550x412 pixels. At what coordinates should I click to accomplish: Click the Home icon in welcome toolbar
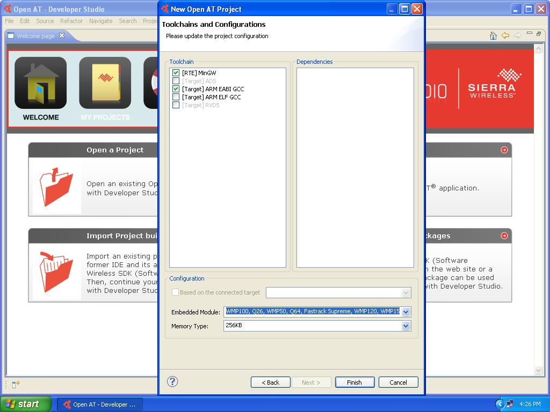493,35
